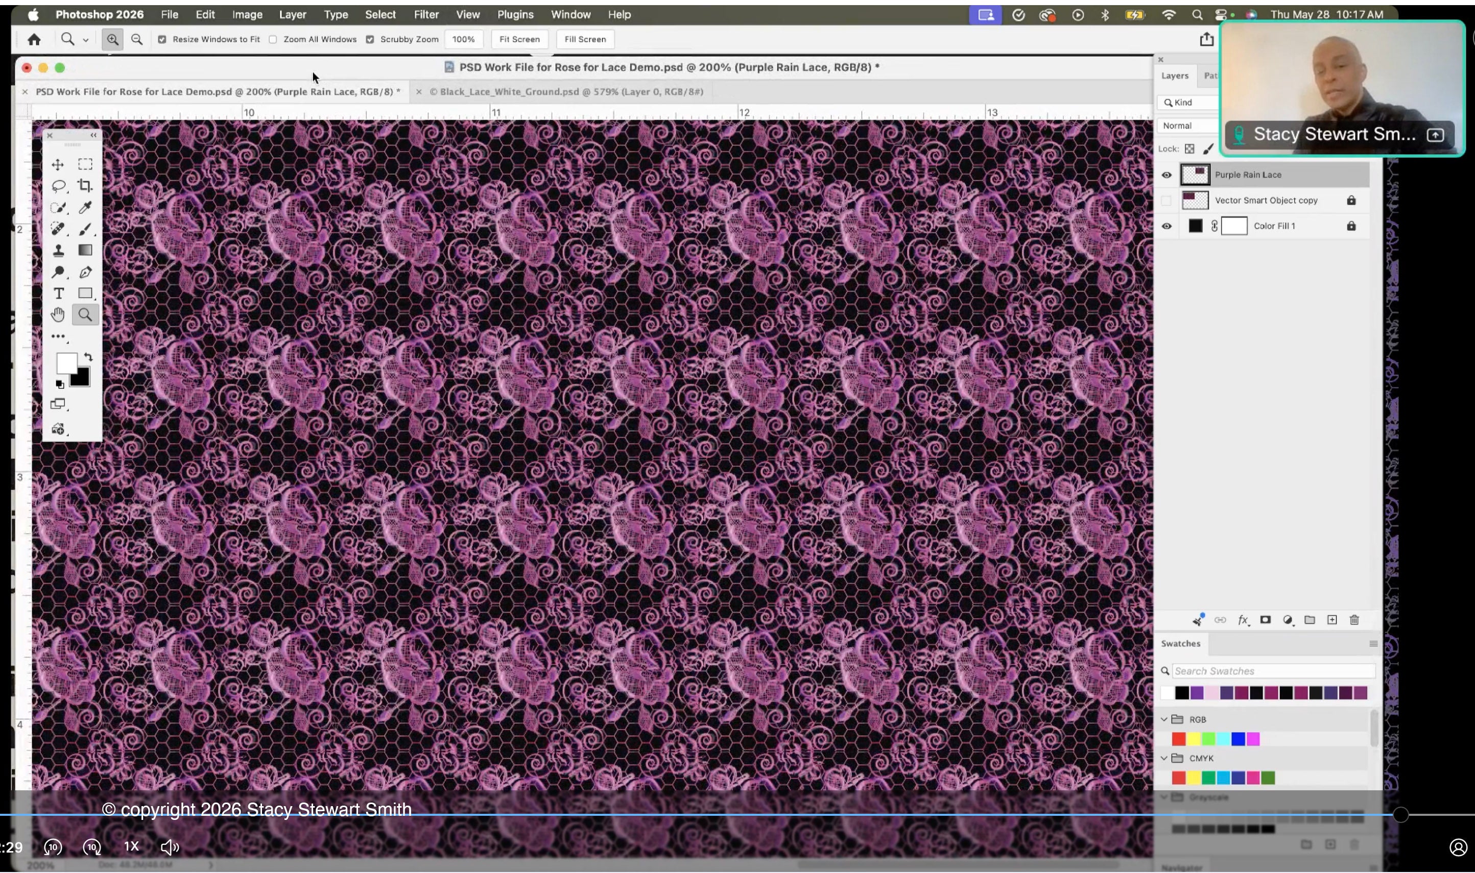The height and width of the screenshot is (873, 1475).
Task: Select the Rectangular Marquee tool
Action: click(x=85, y=164)
